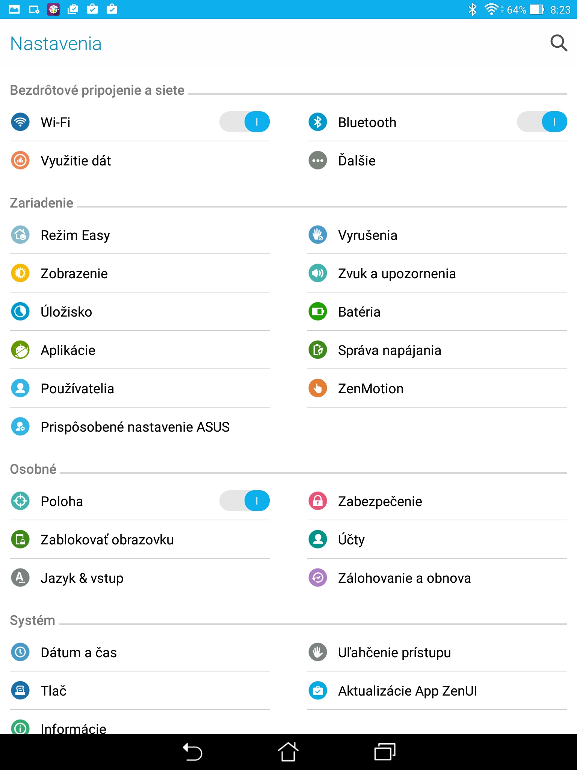Tap the search magnifier icon
Viewport: 577px width, 770px height.
(559, 43)
